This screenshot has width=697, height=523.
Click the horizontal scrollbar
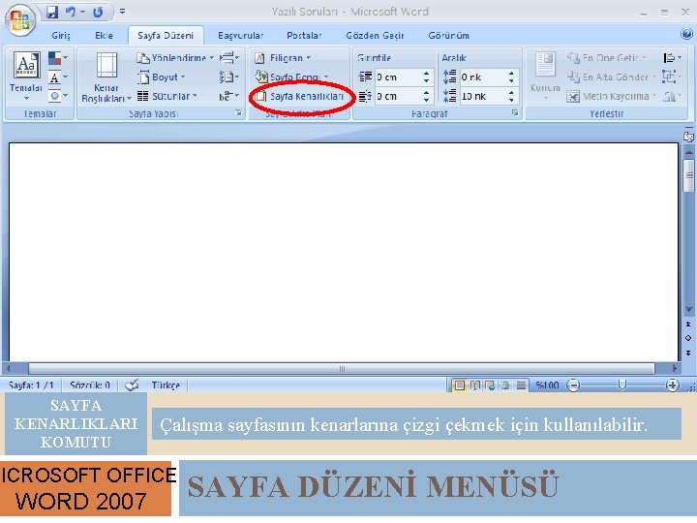pyautogui.click(x=342, y=369)
